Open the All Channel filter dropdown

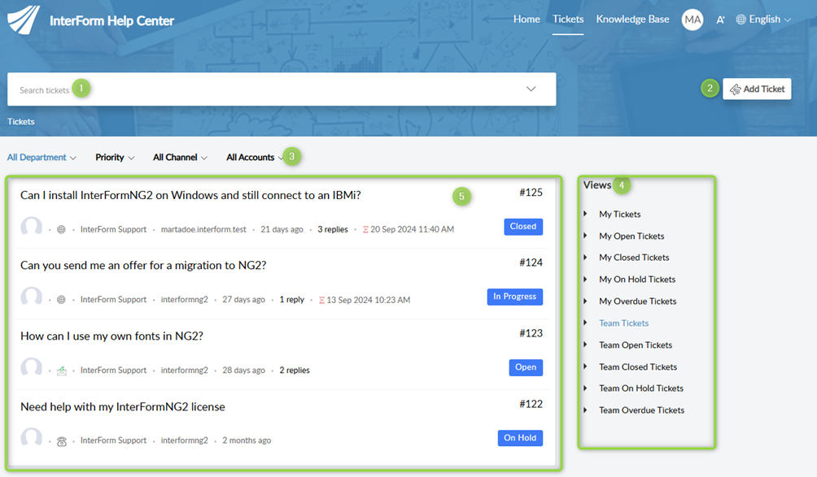(x=180, y=157)
